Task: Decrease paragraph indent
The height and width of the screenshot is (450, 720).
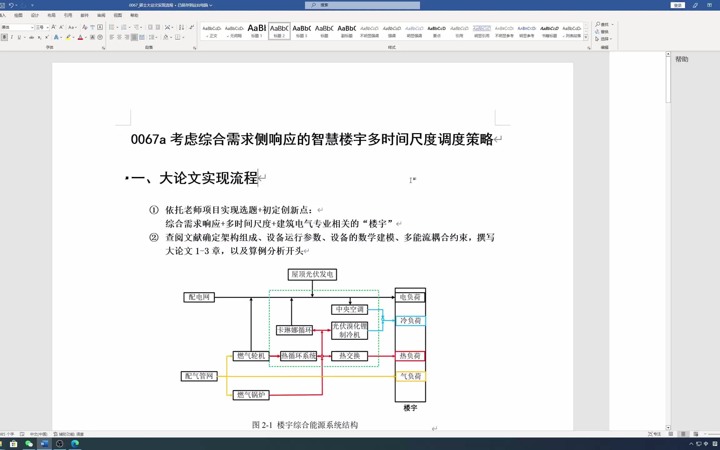Action: (150, 27)
